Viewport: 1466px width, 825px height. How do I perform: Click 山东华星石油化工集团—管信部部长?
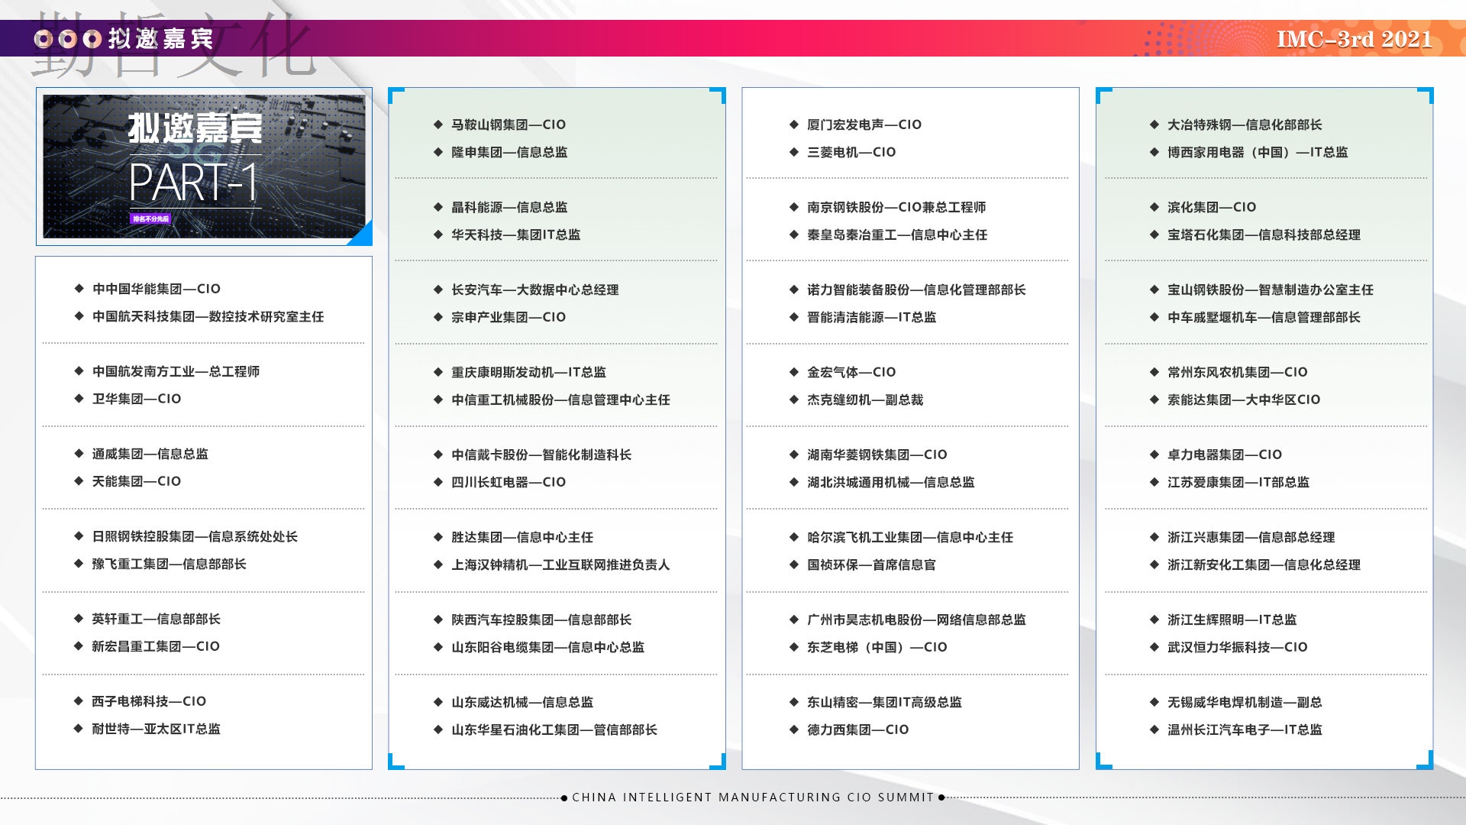(554, 730)
